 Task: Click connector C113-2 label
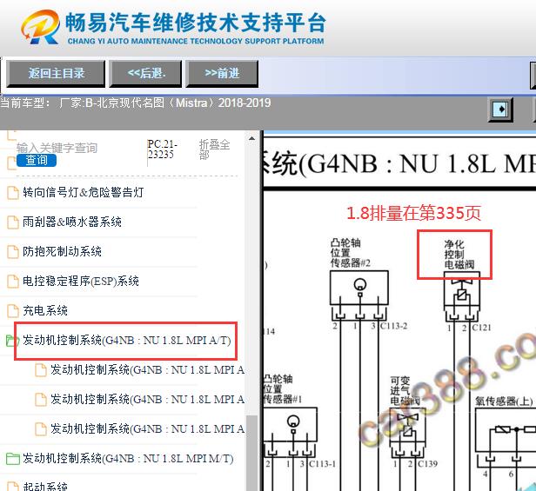pos(394,326)
